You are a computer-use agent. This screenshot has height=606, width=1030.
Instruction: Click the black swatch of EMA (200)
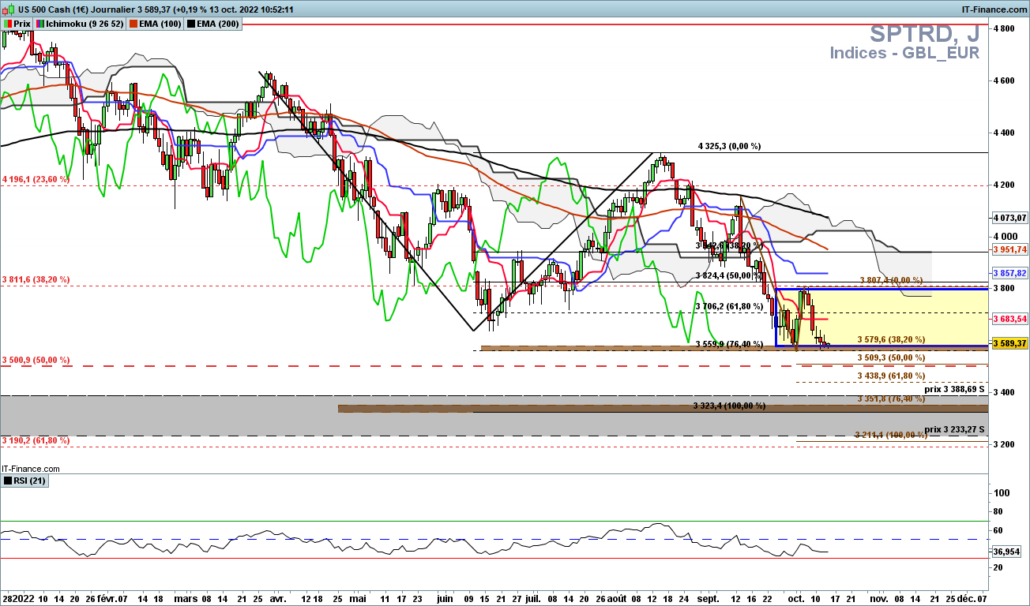[x=190, y=24]
